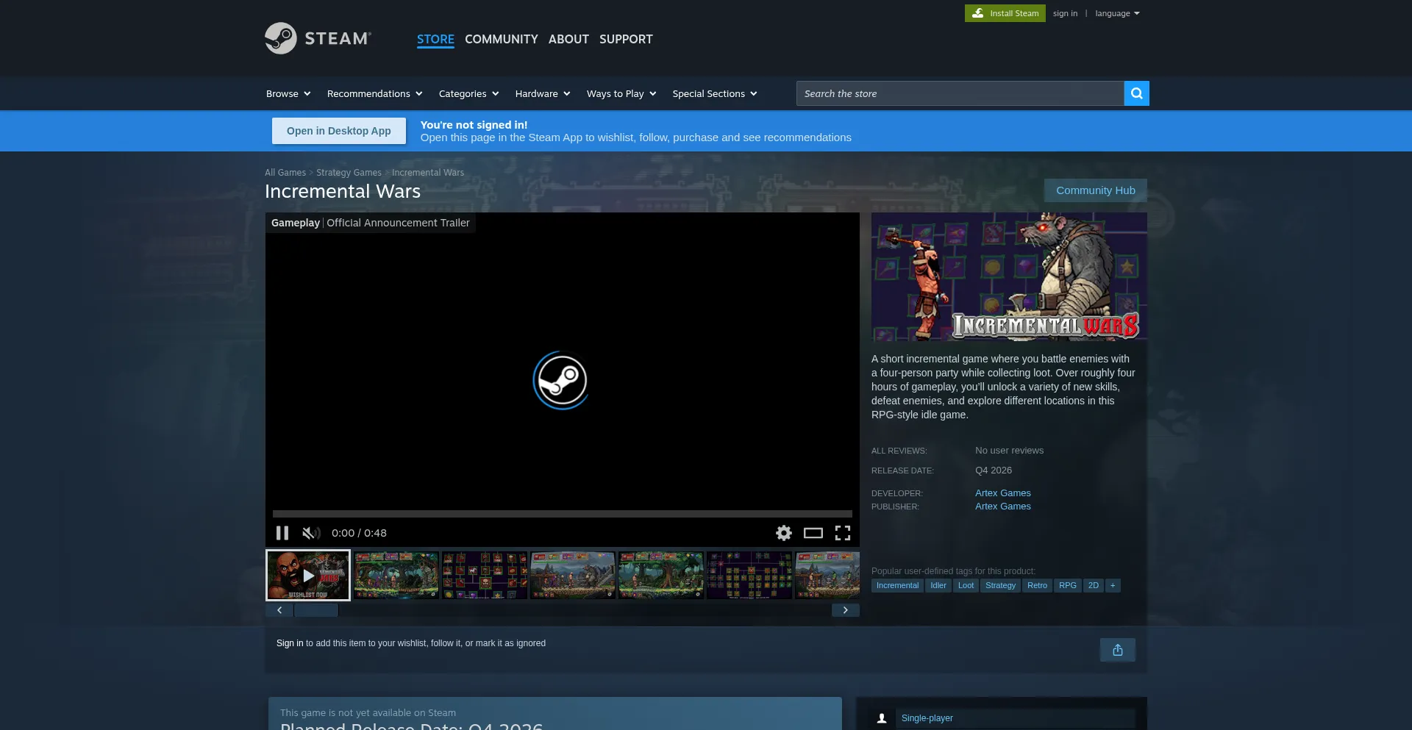
Task: Expand the Categories dropdown
Action: [x=469, y=93]
